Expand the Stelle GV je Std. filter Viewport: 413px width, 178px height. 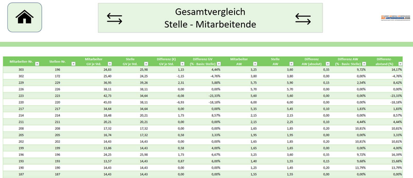(x=146, y=64)
